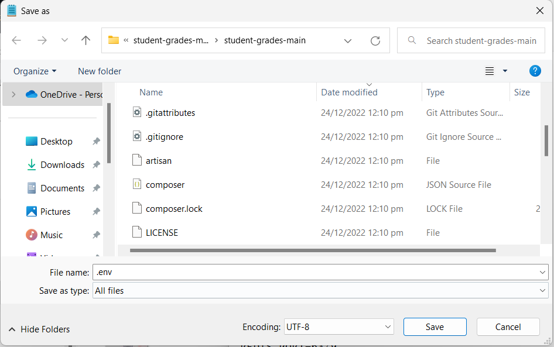Select student-grades-m... breadcrumb segment
554x347 pixels.
(170, 40)
